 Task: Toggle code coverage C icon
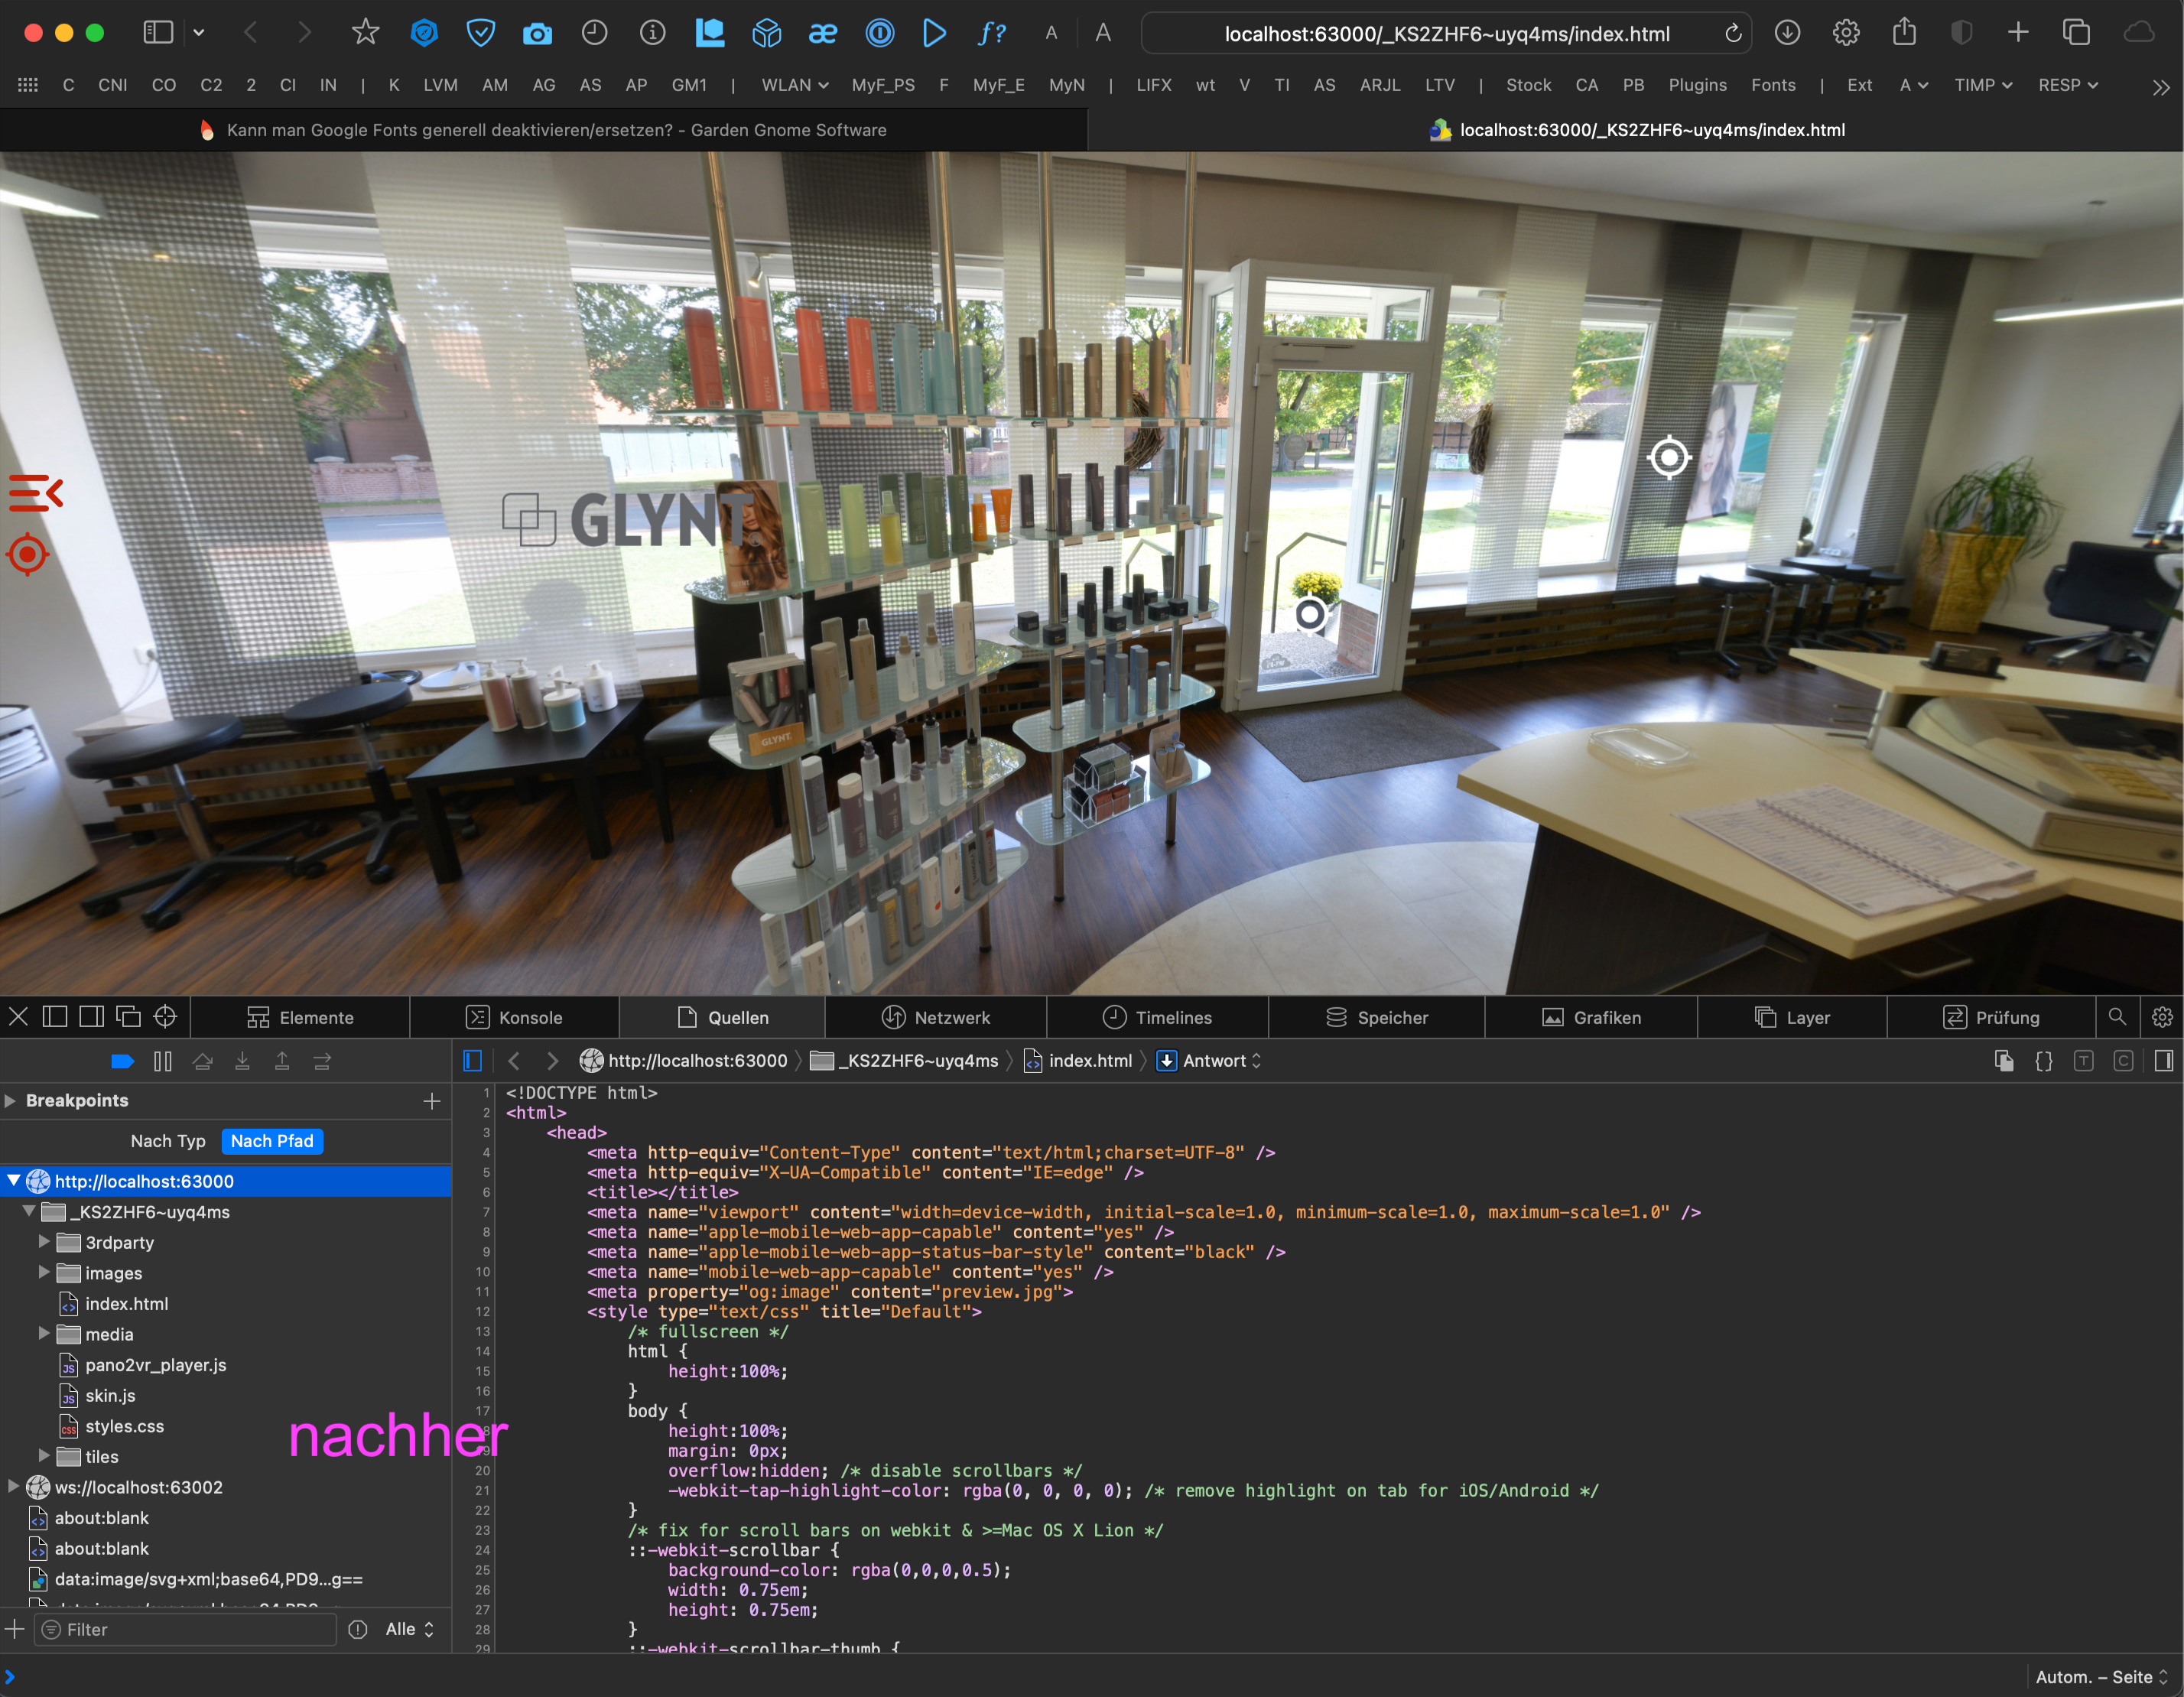[2124, 1061]
